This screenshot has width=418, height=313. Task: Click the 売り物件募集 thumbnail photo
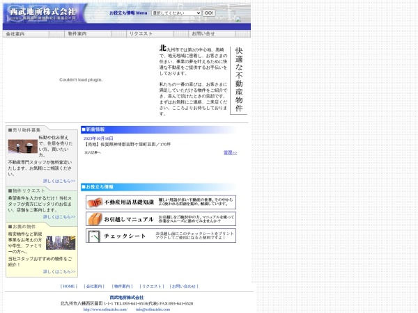[x=22, y=146]
